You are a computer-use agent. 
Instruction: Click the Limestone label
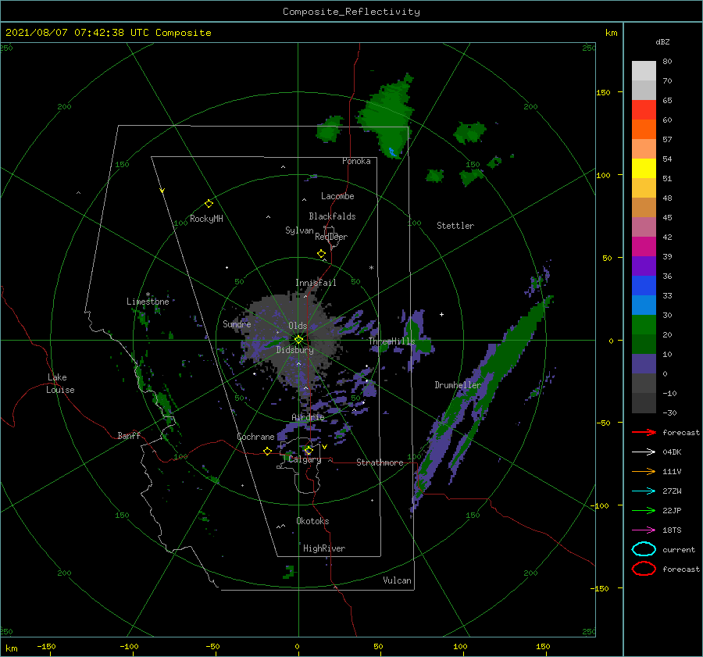tap(148, 302)
